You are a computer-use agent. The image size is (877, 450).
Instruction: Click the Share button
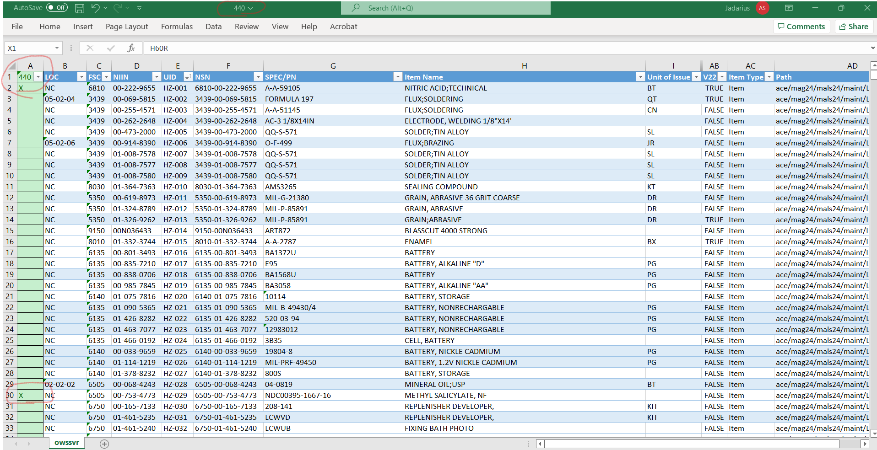tap(853, 27)
